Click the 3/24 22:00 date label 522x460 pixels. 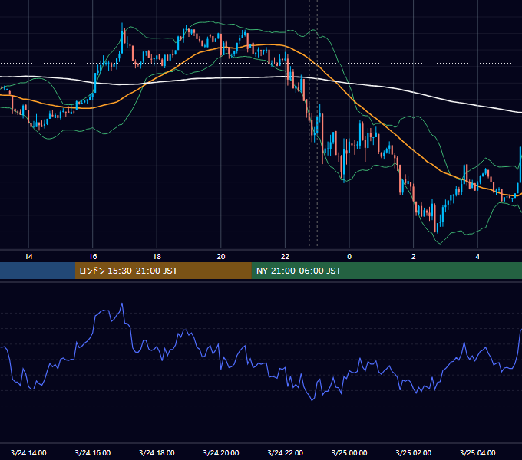click(x=286, y=452)
